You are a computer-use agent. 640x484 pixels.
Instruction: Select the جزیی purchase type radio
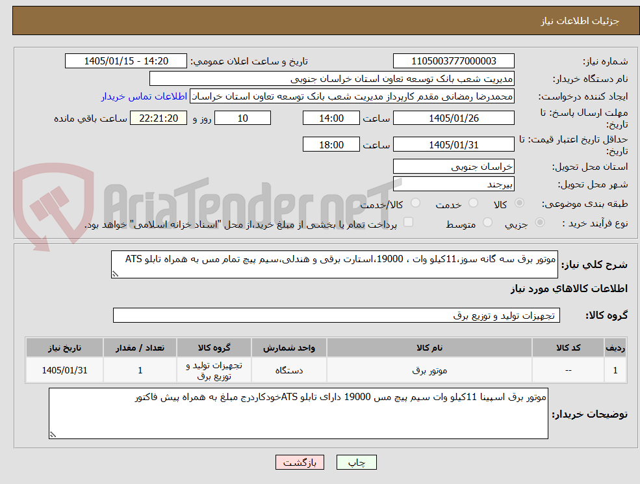pyautogui.click(x=539, y=222)
